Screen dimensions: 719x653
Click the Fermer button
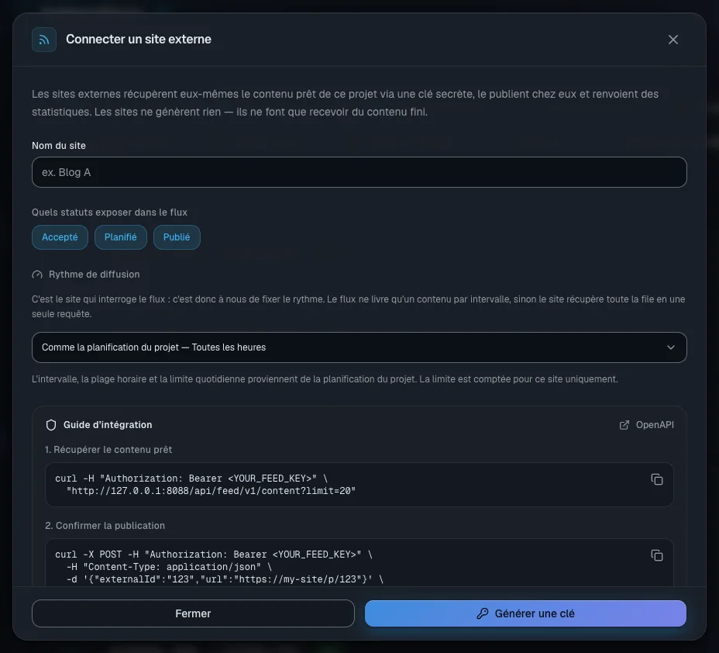[x=193, y=613]
